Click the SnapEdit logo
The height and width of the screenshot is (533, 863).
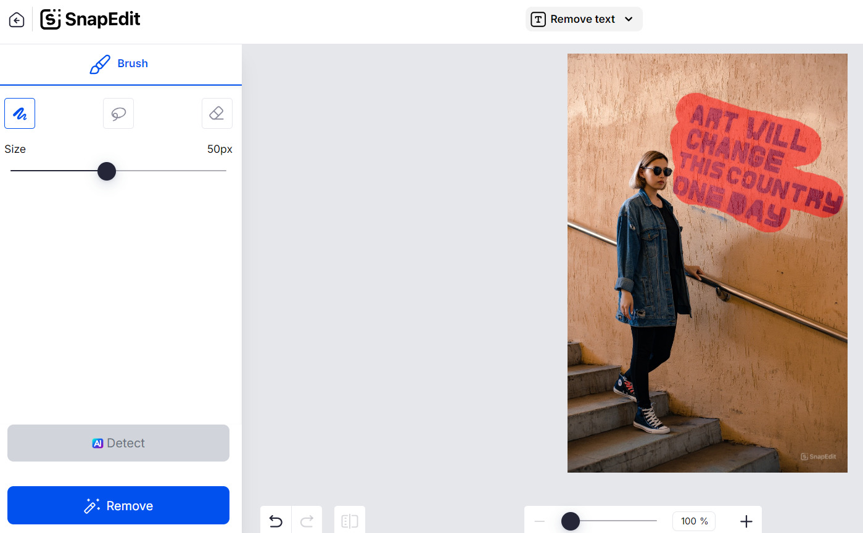pyautogui.click(x=91, y=20)
